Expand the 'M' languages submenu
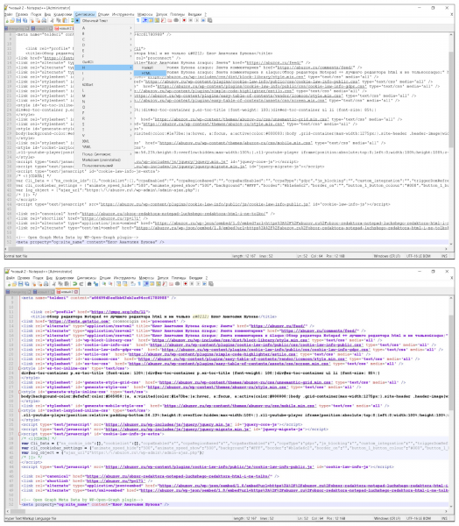459x526 pixels. coord(104,96)
